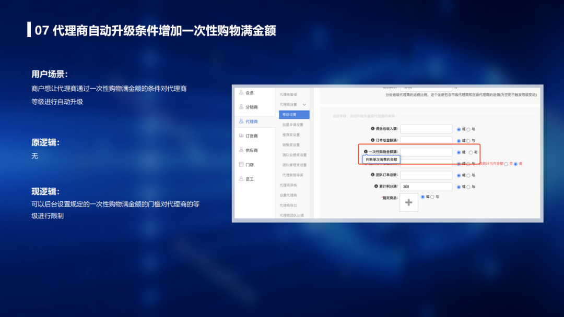Click info icon beside 一次性购物金额满
This screenshot has width=564, height=317.
point(366,152)
